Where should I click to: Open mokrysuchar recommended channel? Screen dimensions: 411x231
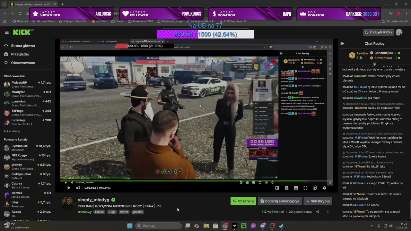tap(27, 176)
